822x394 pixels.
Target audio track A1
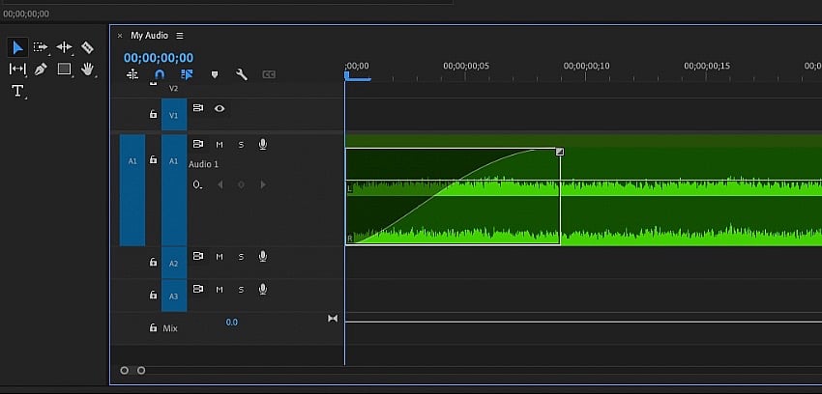174,190
